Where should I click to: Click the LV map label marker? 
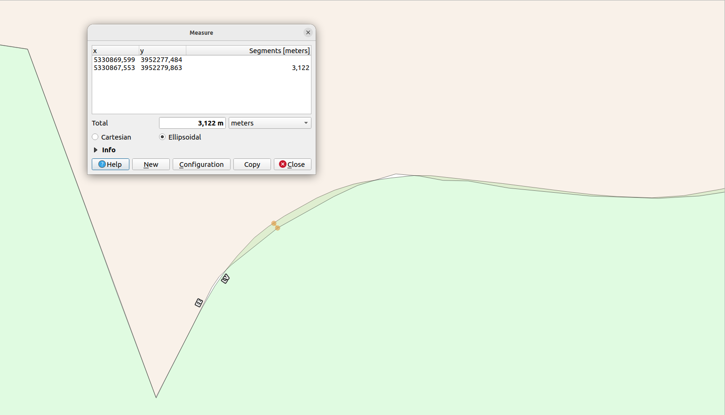pyautogui.click(x=225, y=279)
